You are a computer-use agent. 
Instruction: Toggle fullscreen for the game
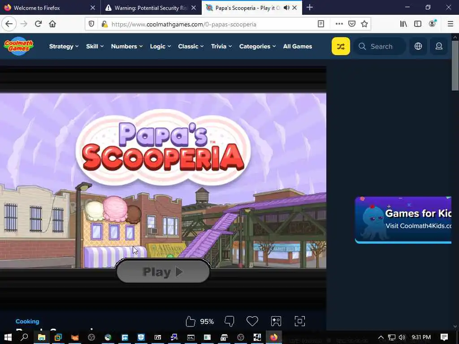[x=300, y=321]
